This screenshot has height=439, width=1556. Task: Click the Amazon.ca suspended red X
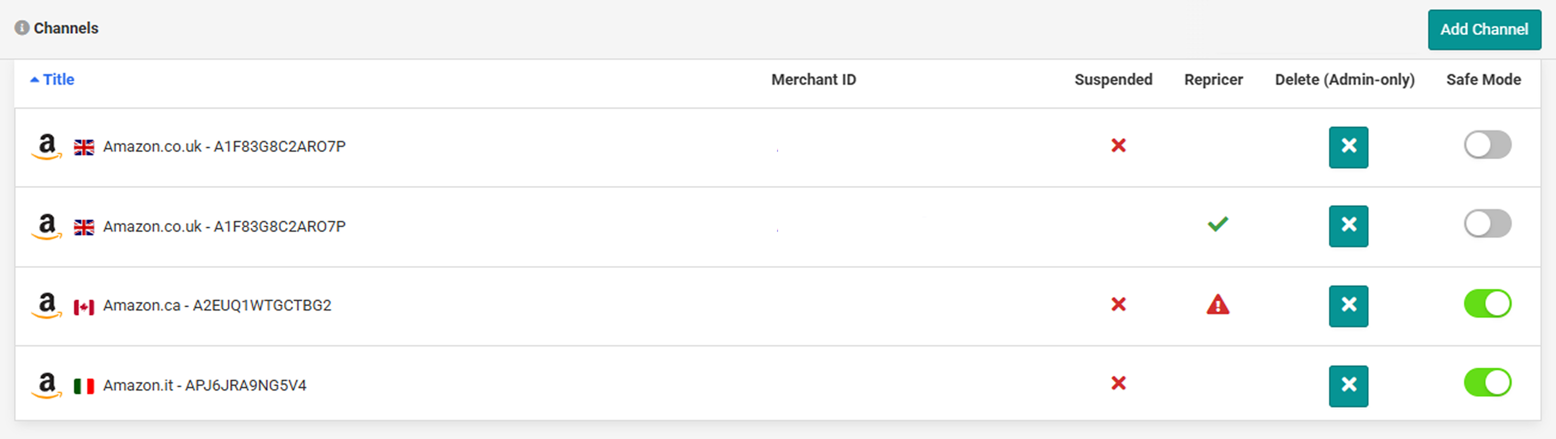[1119, 304]
